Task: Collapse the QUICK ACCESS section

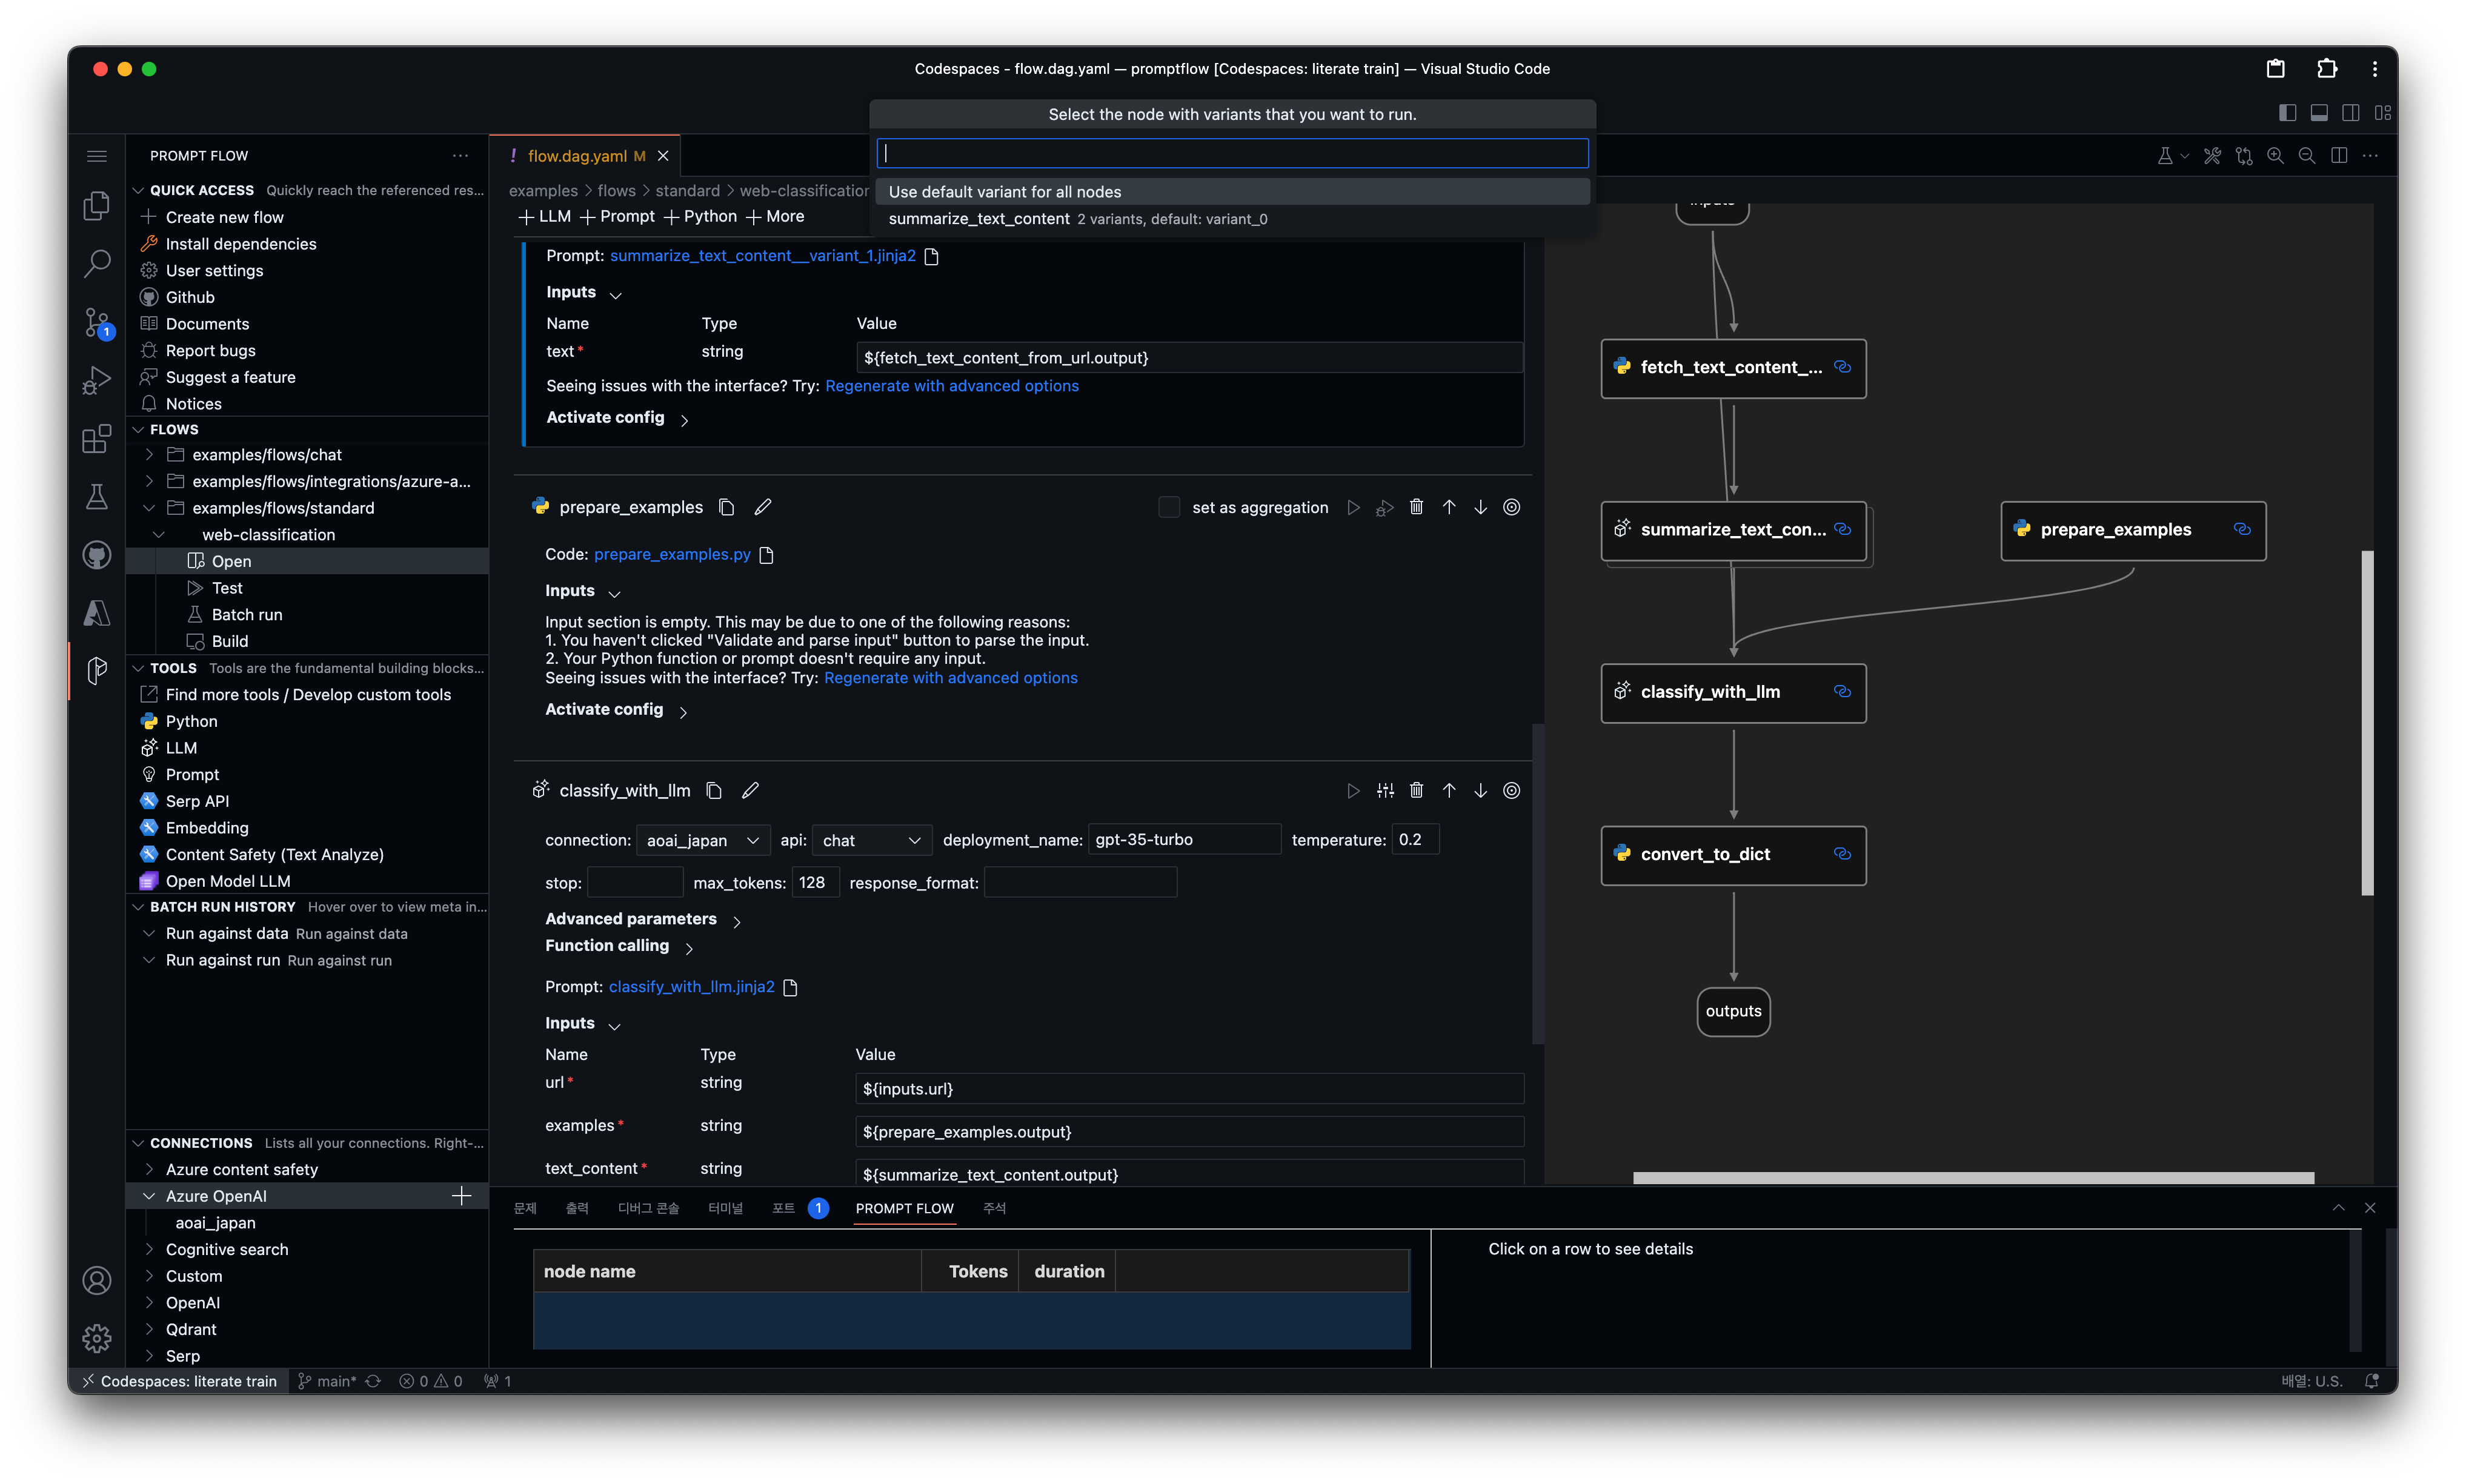Action: click(138, 190)
